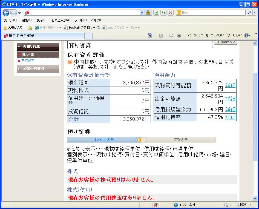Image resolution: width=259 pixels, height=209 pixels.
Task: Click the Compatibility View icon
Action: tap(156, 13)
